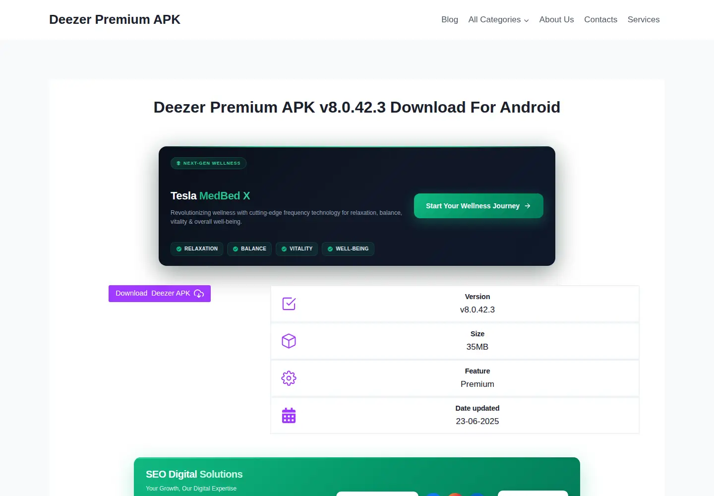Click the main page heading for Android download
Image resolution: width=714 pixels, height=496 pixels.
pos(357,107)
